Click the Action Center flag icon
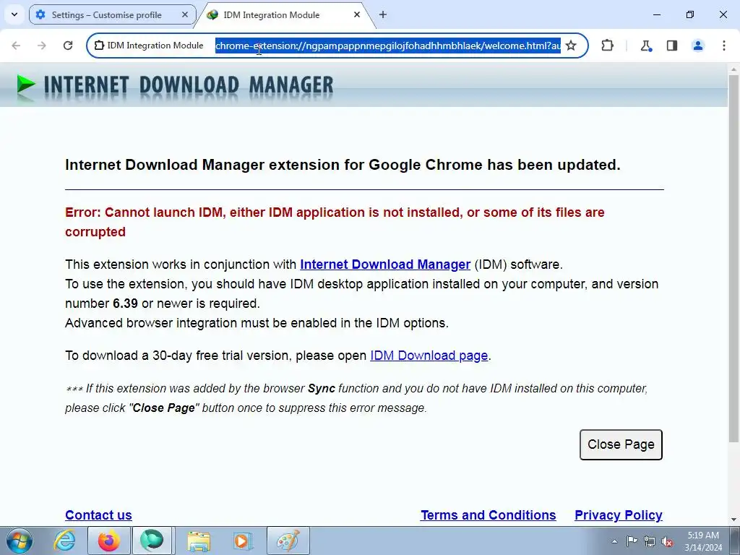 click(x=632, y=541)
